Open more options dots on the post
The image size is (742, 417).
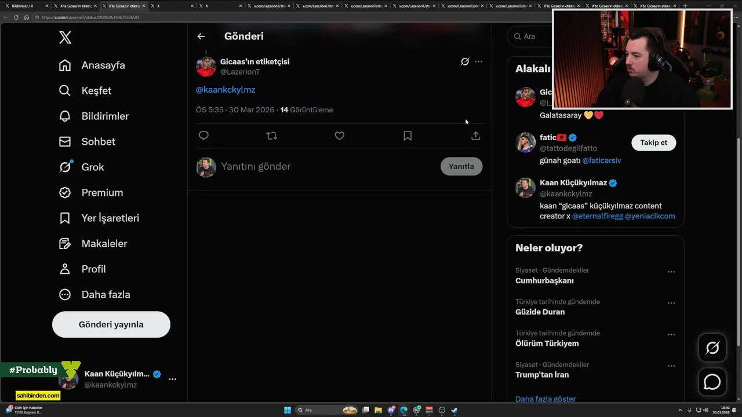tap(478, 61)
